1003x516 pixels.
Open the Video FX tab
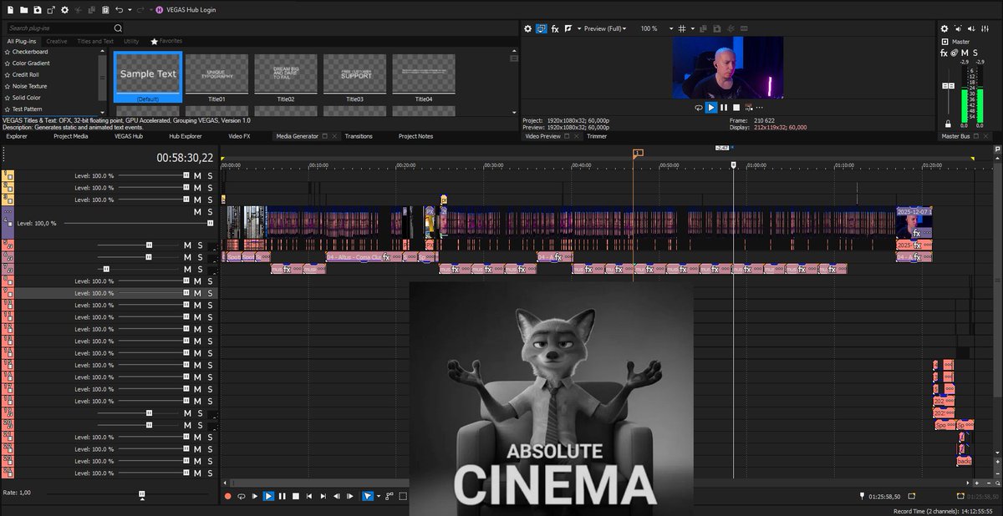(x=239, y=136)
